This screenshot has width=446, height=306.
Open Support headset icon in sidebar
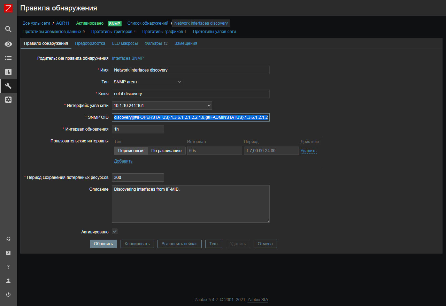(x=8, y=239)
